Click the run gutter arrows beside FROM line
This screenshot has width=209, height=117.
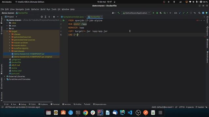[64, 20]
